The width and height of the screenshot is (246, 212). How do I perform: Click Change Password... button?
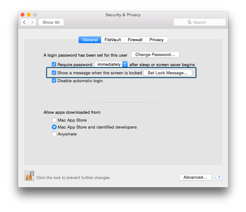155,55
